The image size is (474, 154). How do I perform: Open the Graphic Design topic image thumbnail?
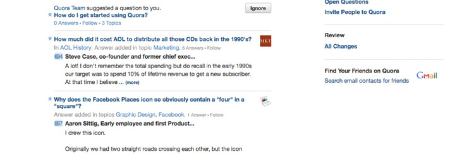265,101
